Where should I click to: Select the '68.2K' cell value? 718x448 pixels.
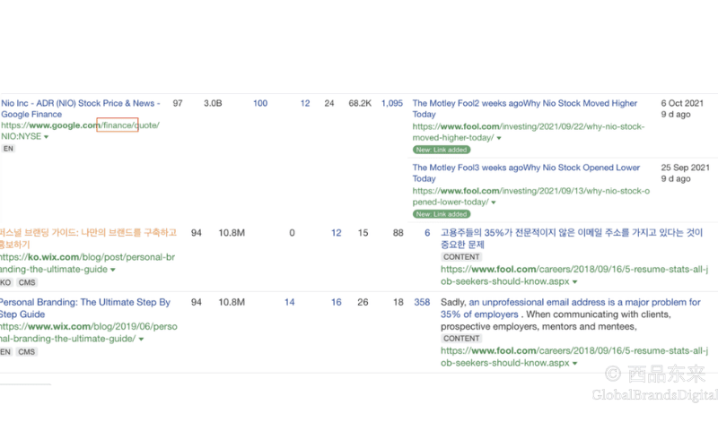[x=360, y=104]
